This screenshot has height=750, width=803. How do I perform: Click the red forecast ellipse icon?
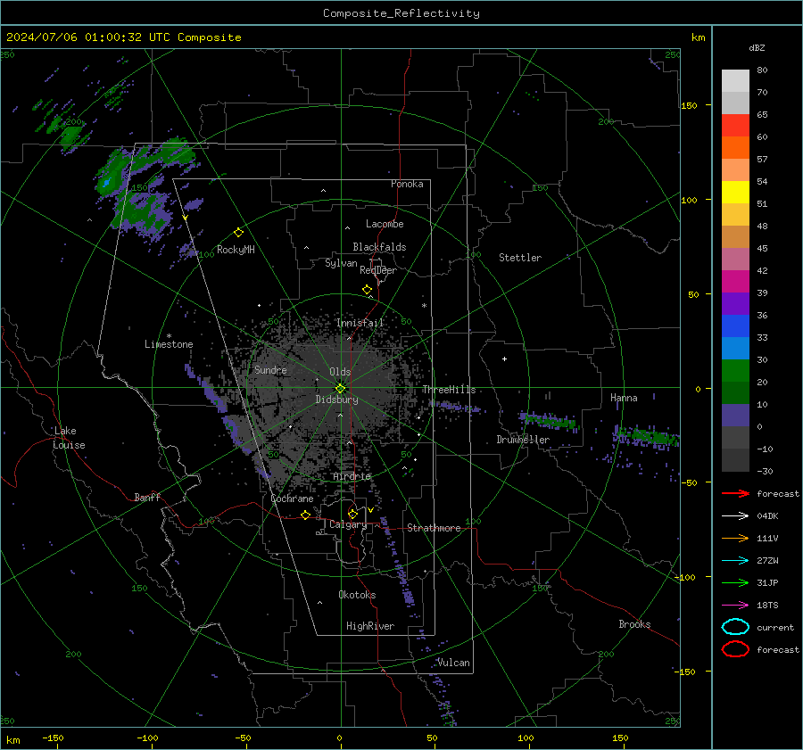(x=735, y=649)
